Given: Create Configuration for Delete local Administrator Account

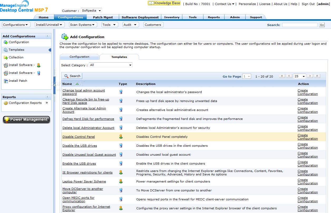Looking at the screenshot, I should click(x=308, y=128).
